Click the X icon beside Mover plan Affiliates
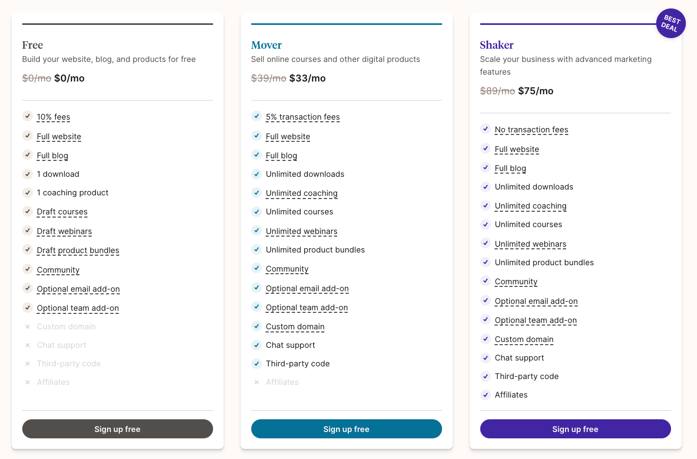 pos(257,382)
